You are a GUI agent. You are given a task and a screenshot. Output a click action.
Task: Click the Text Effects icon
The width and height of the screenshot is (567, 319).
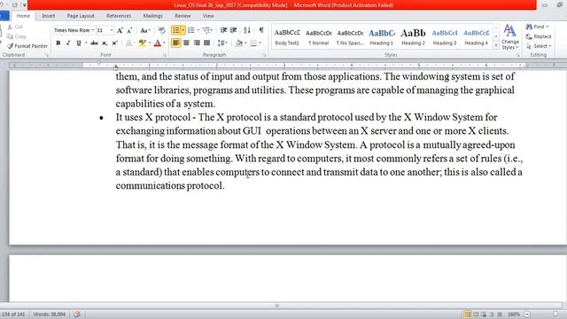click(128, 43)
